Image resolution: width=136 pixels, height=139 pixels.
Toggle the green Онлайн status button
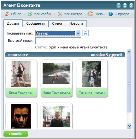(x=16, y=134)
